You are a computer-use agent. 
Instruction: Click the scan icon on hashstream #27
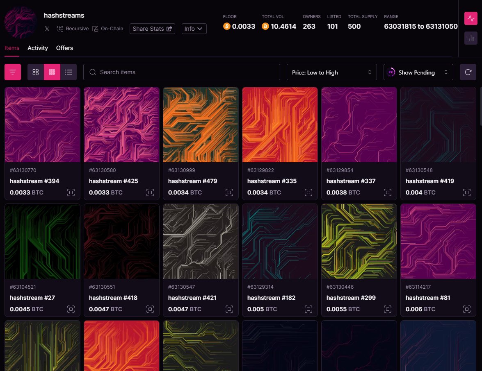71,309
